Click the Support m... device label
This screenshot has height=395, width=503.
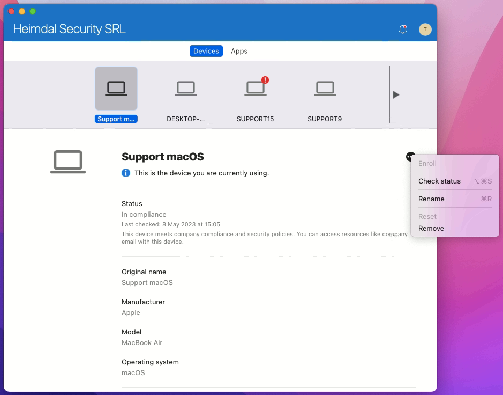point(116,119)
